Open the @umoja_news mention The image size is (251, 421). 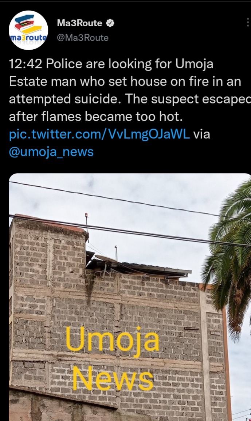[51, 152]
